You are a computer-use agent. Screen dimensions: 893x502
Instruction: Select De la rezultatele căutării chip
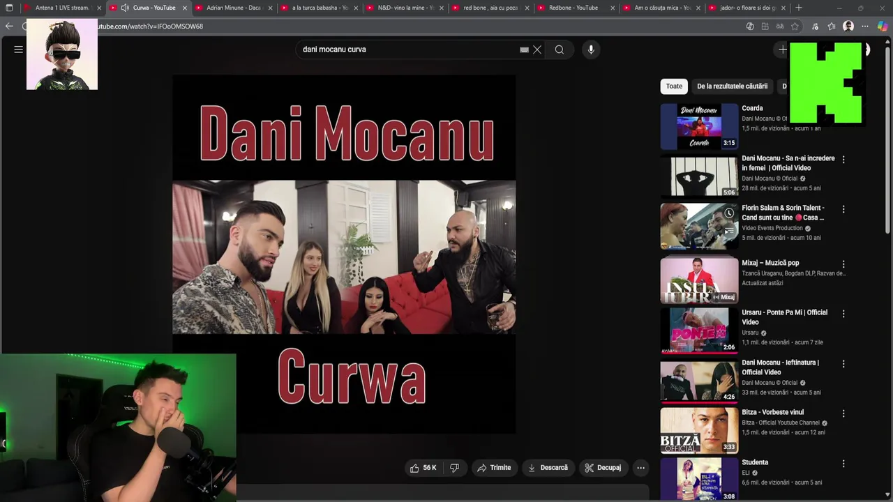[732, 86]
